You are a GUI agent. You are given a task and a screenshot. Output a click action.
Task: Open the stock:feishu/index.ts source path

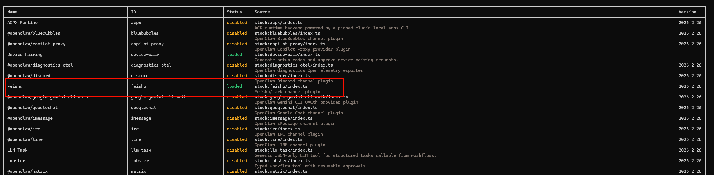(281, 86)
